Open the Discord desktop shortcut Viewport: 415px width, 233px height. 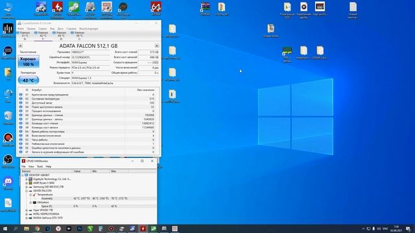tap(8, 183)
